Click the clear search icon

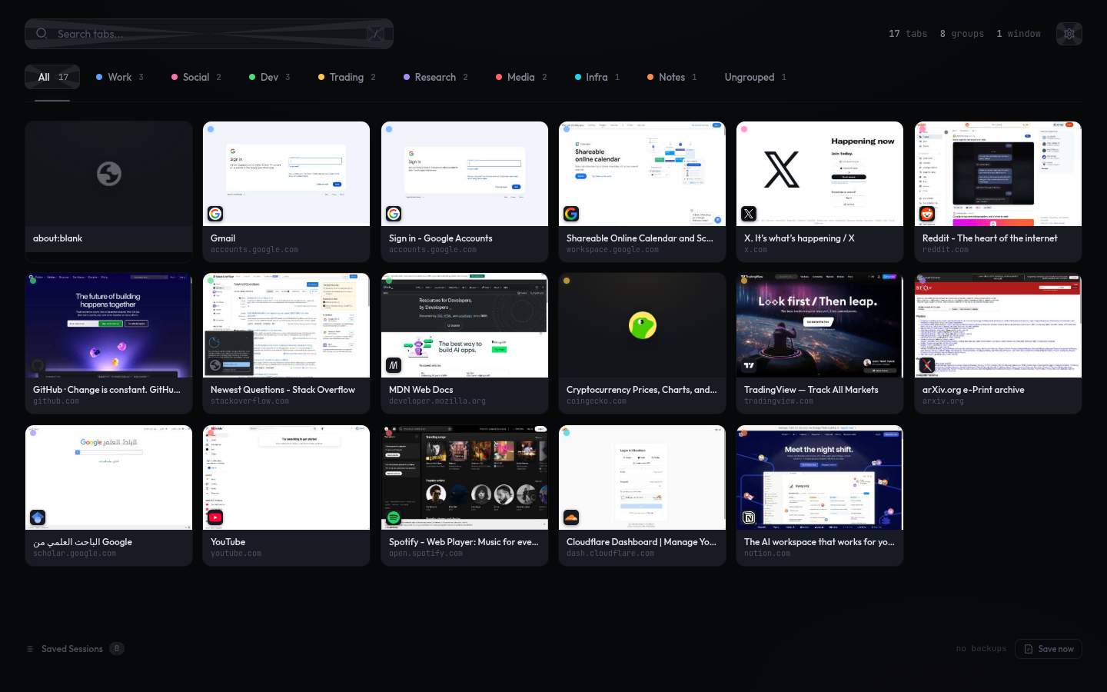point(375,34)
